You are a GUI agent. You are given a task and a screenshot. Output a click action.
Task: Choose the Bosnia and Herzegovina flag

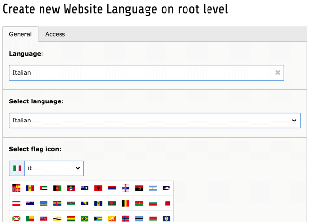coord(84,203)
